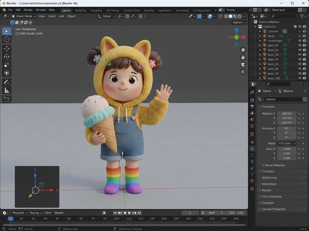Select the Move tool in viewport toolbar

point(7,48)
